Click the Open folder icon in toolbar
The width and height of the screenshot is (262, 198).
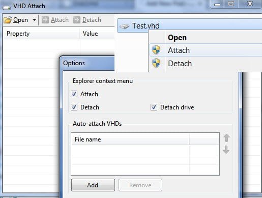click(x=8, y=20)
